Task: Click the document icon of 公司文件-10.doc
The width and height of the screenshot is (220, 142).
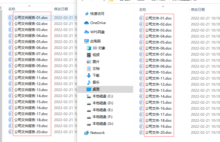Action: click(x=141, y=72)
